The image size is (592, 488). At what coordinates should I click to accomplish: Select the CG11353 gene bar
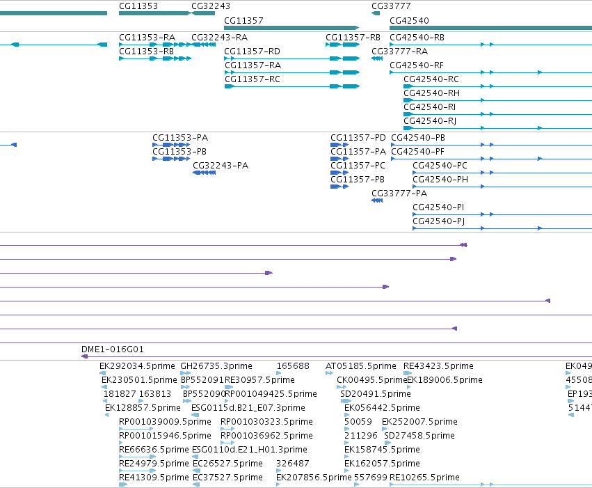tap(155, 13)
